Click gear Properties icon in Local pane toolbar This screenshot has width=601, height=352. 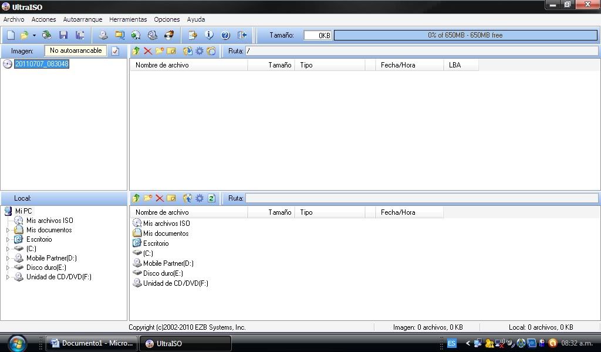point(200,198)
